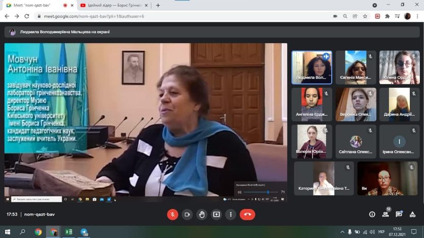Screen dimensions: 424x238
Task: Close the YouTube browser tab
Action: point(146,5)
